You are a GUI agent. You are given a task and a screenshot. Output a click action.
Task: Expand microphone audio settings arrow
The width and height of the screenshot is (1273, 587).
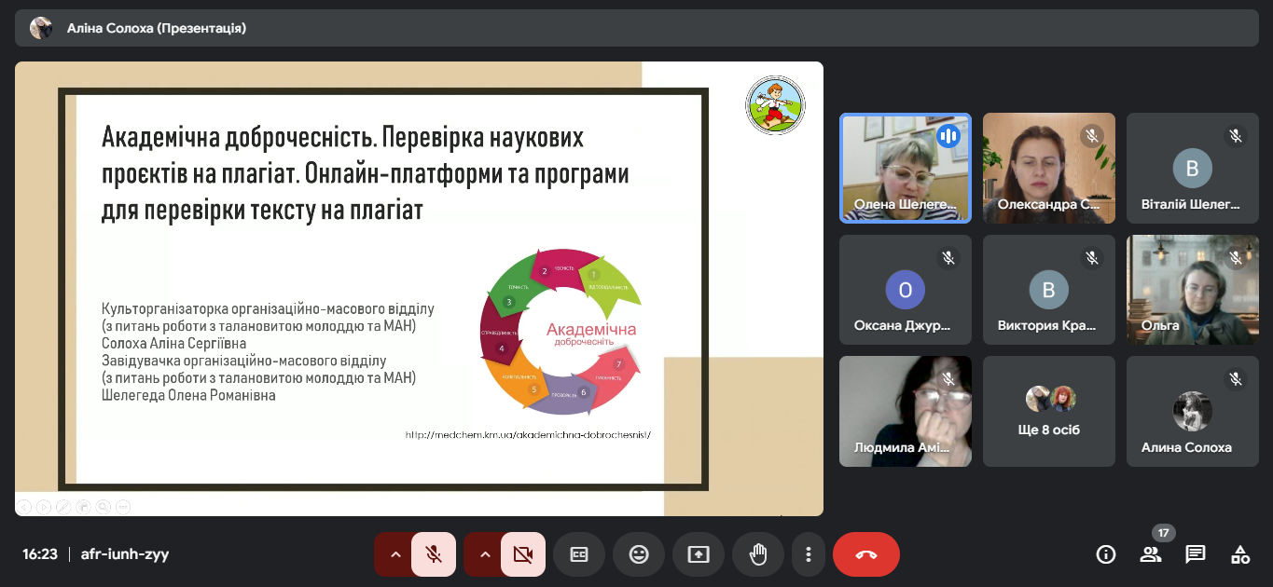[395, 554]
